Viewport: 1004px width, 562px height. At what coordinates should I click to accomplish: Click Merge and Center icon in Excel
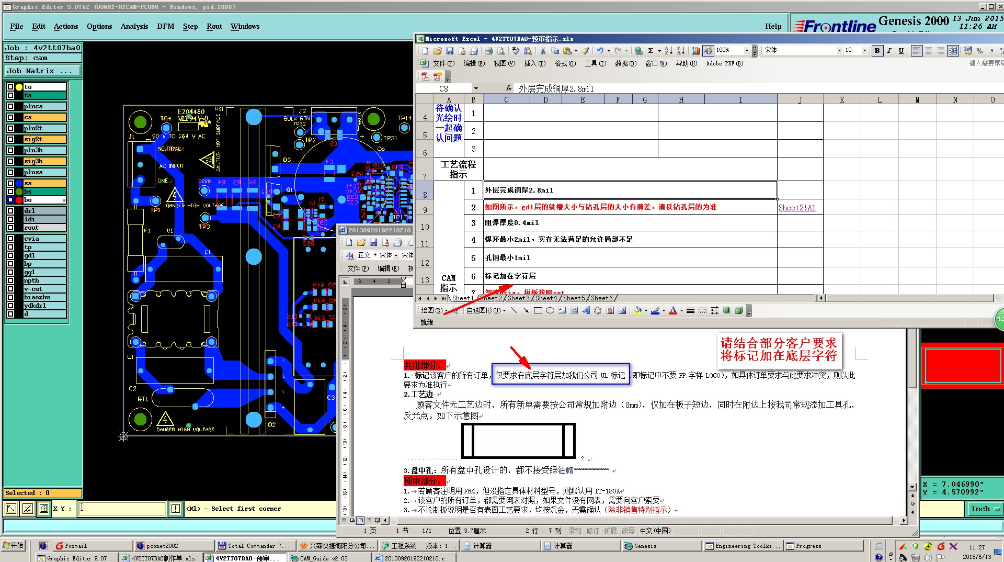(953, 51)
